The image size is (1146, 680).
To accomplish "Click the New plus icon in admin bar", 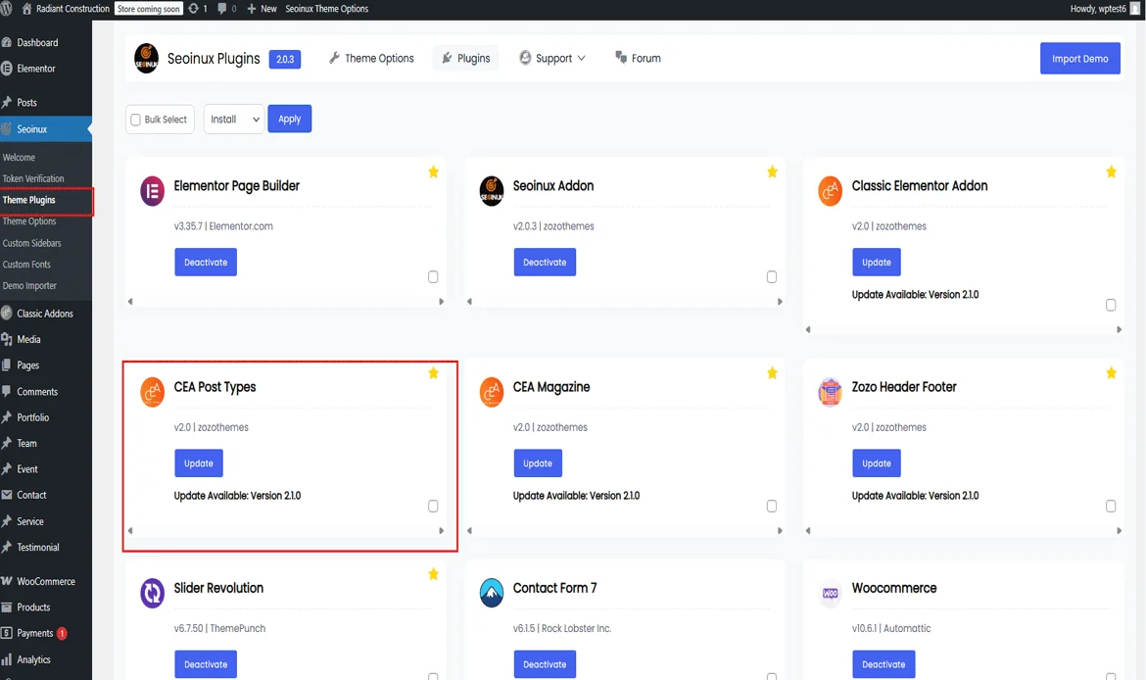I will point(252,9).
